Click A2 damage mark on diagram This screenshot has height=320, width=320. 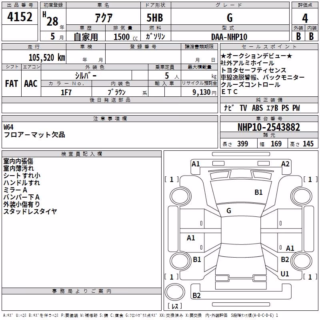[285, 164]
